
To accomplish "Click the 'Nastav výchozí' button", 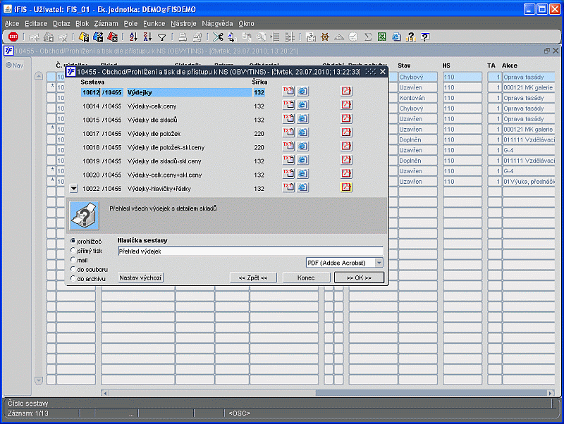I will [x=140, y=278].
